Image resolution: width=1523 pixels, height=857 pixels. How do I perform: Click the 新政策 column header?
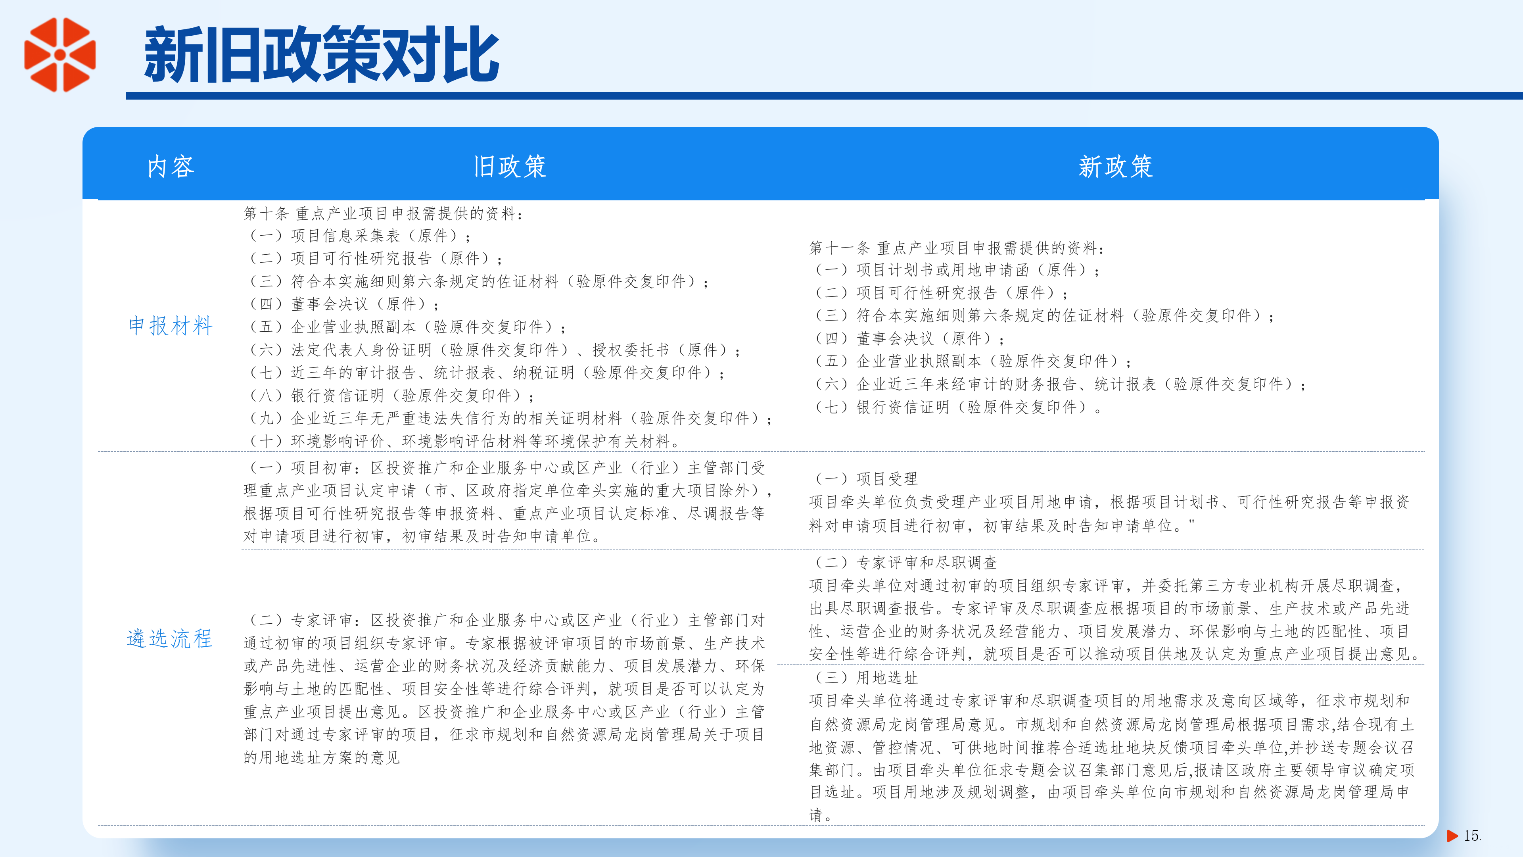coord(1116,166)
